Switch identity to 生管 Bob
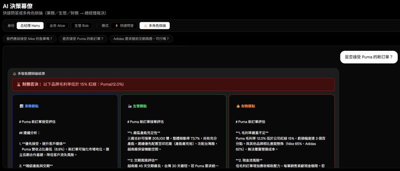 (x=81, y=26)
